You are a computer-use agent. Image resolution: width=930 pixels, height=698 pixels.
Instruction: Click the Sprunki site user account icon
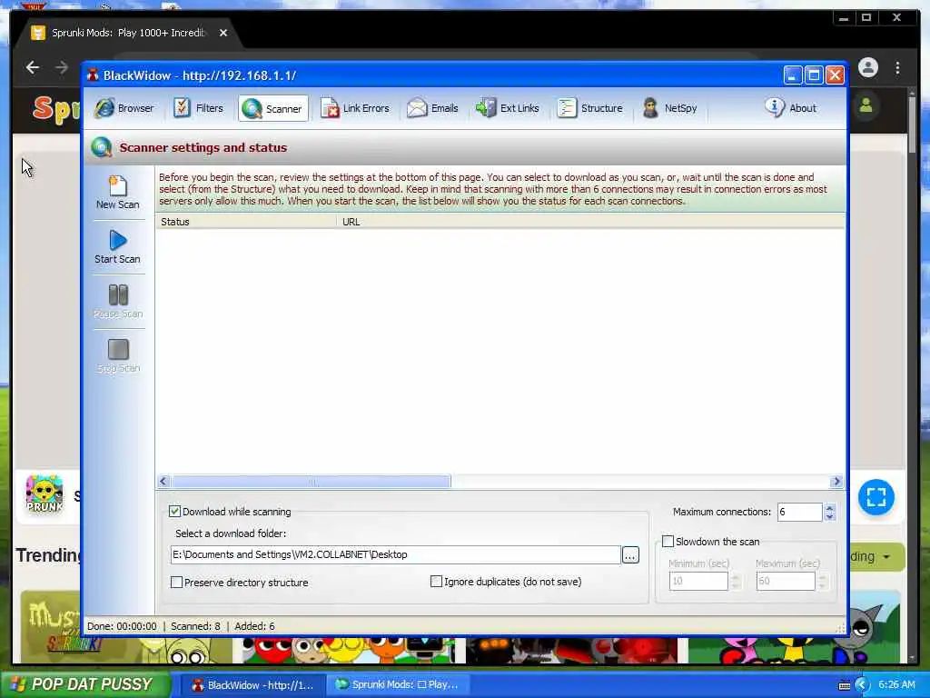(866, 106)
